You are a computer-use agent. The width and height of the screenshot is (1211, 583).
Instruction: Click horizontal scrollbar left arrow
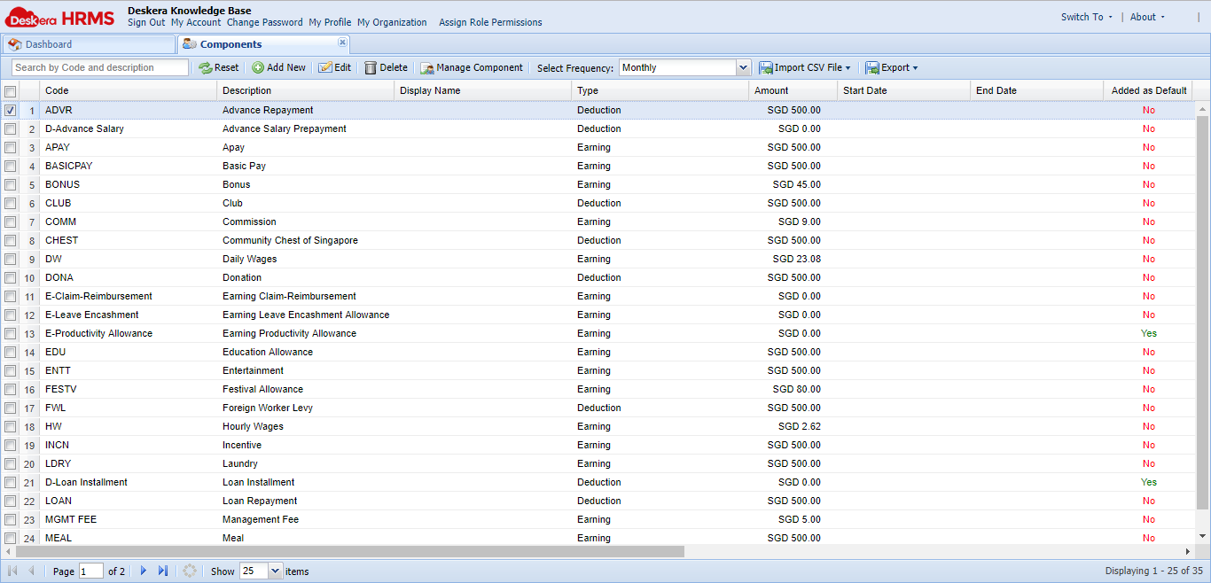(7, 551)
